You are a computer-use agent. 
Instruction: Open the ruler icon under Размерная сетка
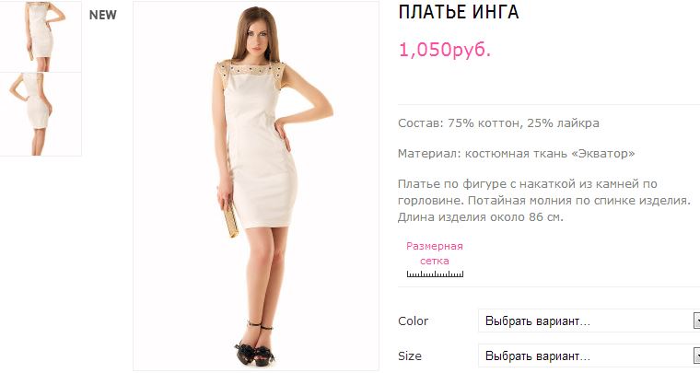pos(435,274)
